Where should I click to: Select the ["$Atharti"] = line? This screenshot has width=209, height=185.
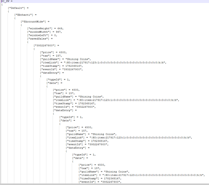(25, 15)
